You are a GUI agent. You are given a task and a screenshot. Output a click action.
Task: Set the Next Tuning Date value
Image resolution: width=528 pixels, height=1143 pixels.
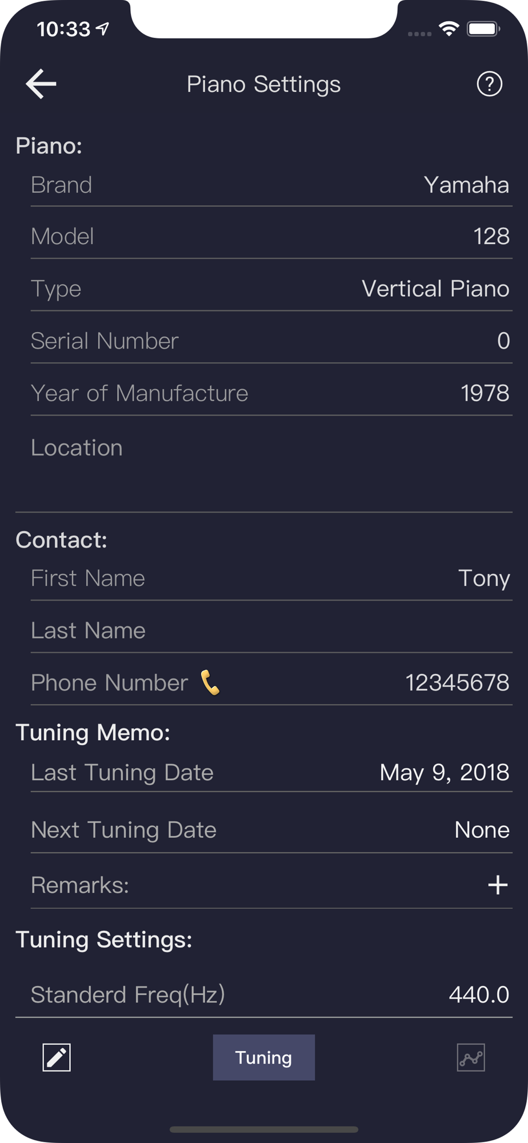(481, 830)
